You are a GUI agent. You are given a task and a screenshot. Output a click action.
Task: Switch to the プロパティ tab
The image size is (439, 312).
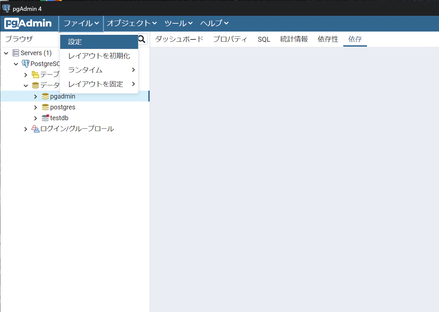pyautogui.click(x=230, y=39)
